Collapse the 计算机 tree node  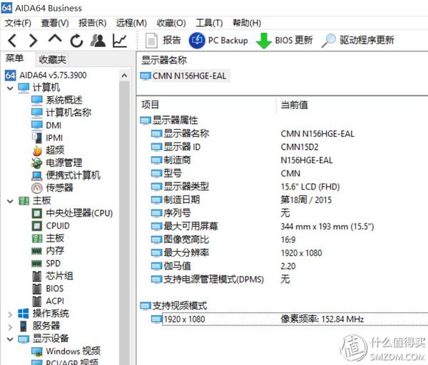pos(10,88)
